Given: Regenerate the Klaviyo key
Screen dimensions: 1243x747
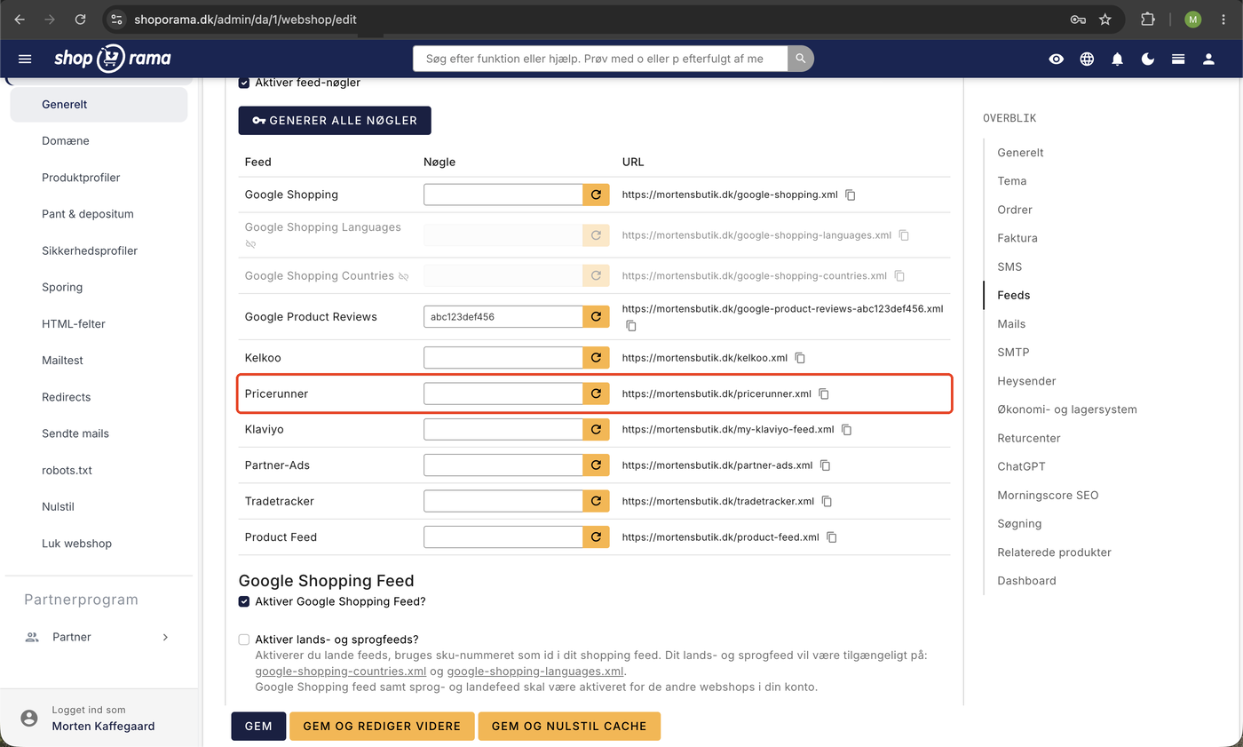Looking at the screenshot, I should coord(597,429).
